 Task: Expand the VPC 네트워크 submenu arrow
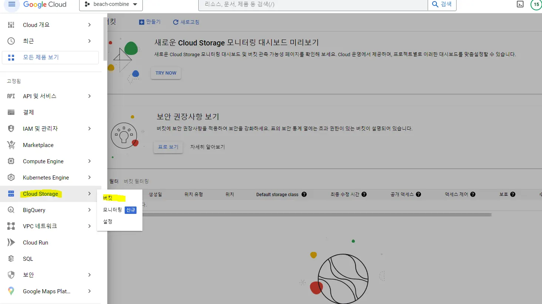(90, 226)
